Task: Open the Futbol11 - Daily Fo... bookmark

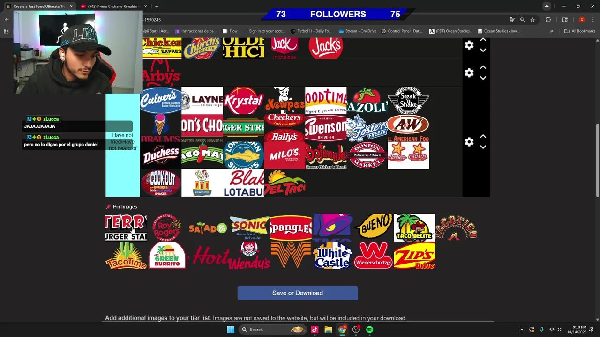Action: click(x=311, y=31)
